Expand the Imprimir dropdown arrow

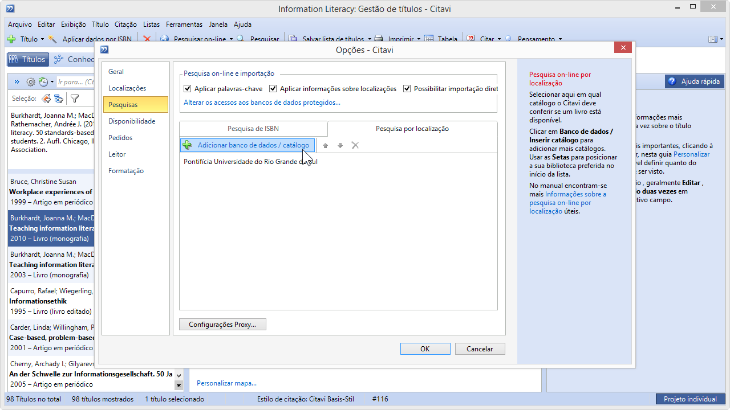[419, 39]
